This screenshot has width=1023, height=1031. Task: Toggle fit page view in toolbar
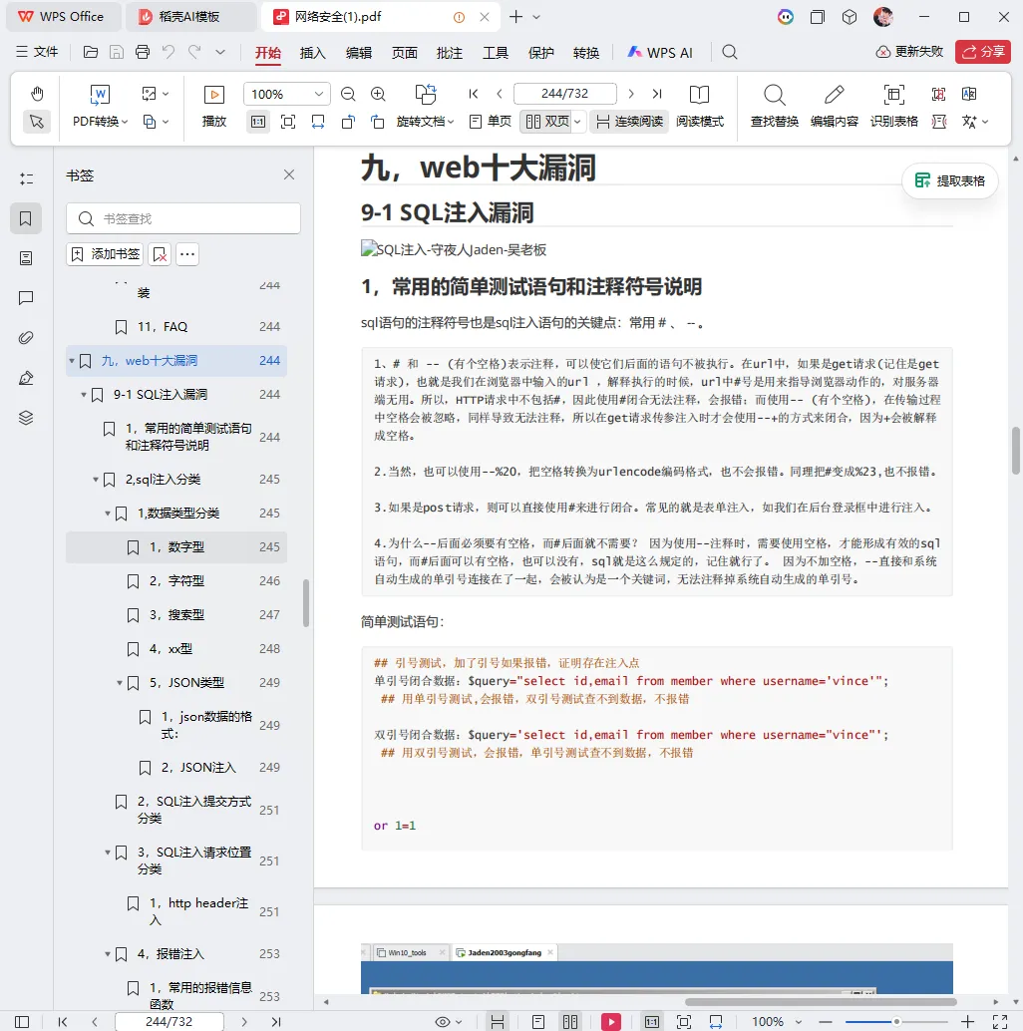pyautogui.click(x=288, y=122)
